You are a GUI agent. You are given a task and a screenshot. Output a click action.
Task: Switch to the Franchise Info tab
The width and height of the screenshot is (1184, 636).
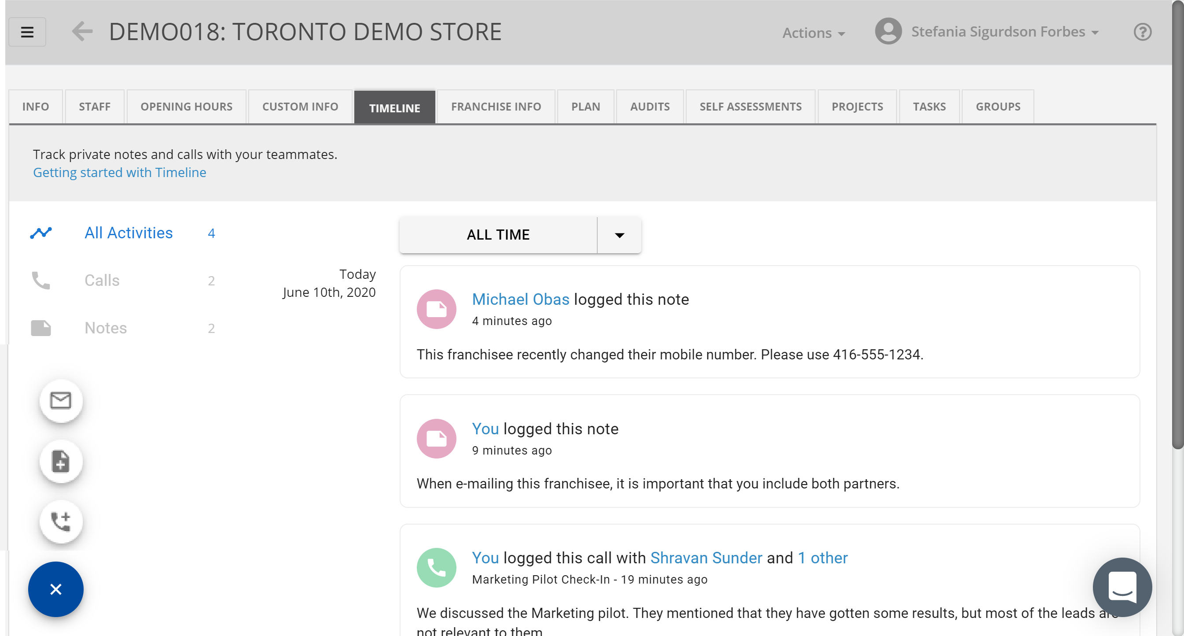click(496, 107)
